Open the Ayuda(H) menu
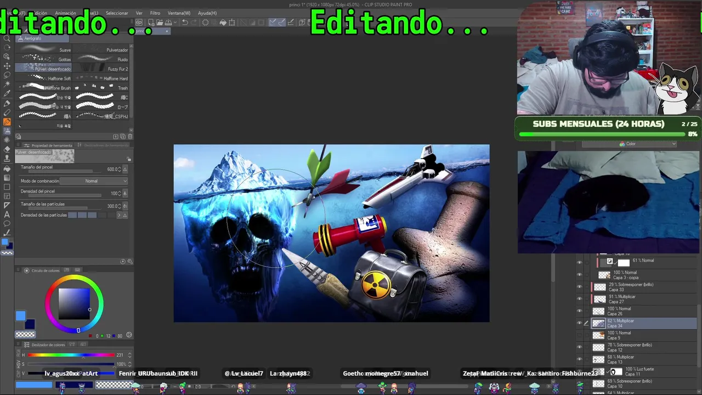702x395 pixels. coord(207,13)
